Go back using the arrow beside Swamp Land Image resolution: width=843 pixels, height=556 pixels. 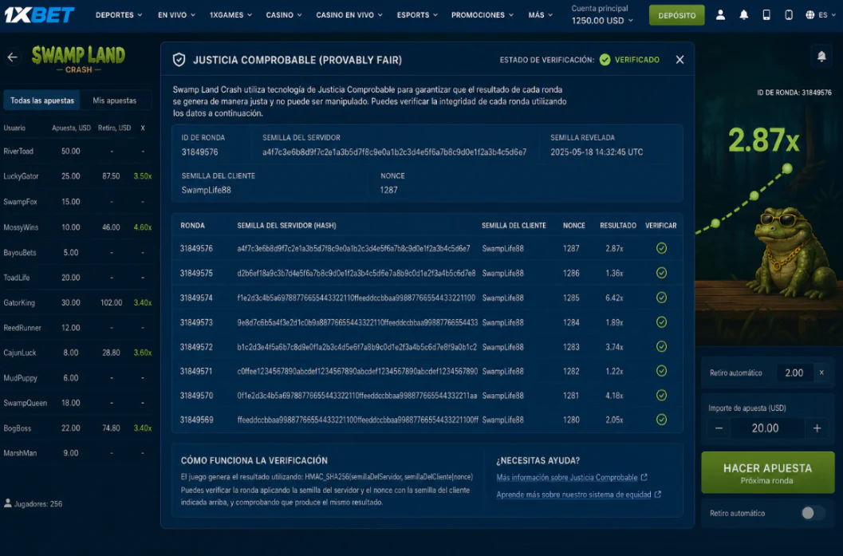tap(13, 57)
